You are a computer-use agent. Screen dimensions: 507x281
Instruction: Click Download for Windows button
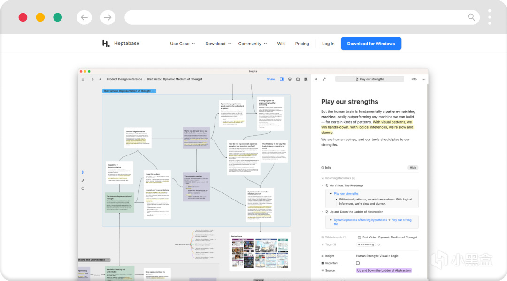tap(371, 44)
